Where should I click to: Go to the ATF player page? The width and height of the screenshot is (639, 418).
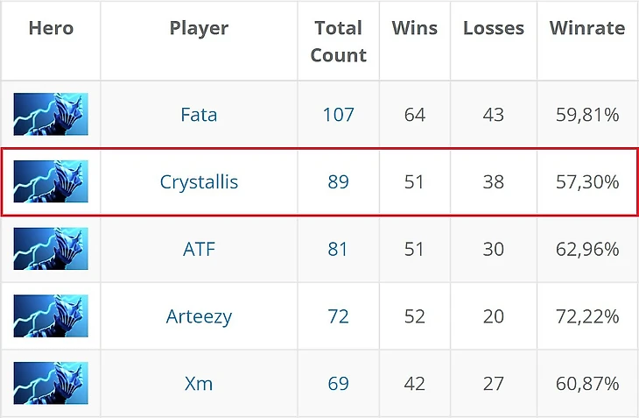click(199, 249)
